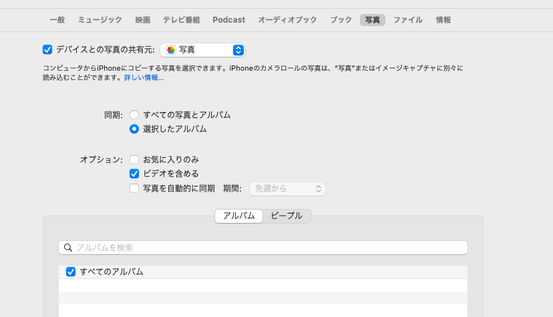Click the アルバムを検索 search field
This screenshot has width=553, height=317.
point(267,248)
